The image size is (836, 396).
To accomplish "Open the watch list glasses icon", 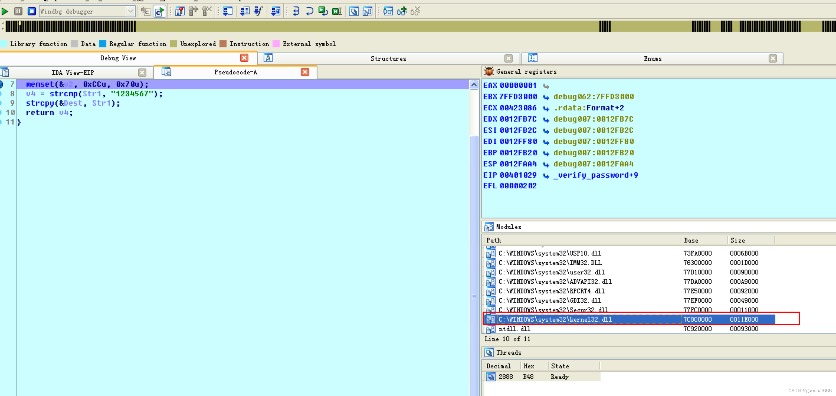I will point(388,12).
